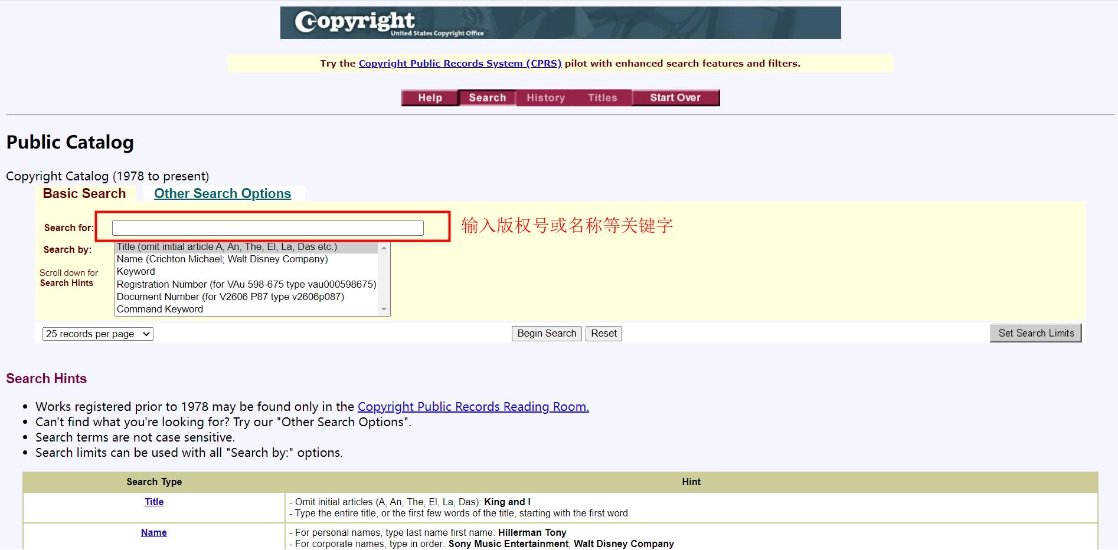The height and width of the screenshot is (550, 1118).
Task: Switch to Other Search Options
Action: point(223,193)
